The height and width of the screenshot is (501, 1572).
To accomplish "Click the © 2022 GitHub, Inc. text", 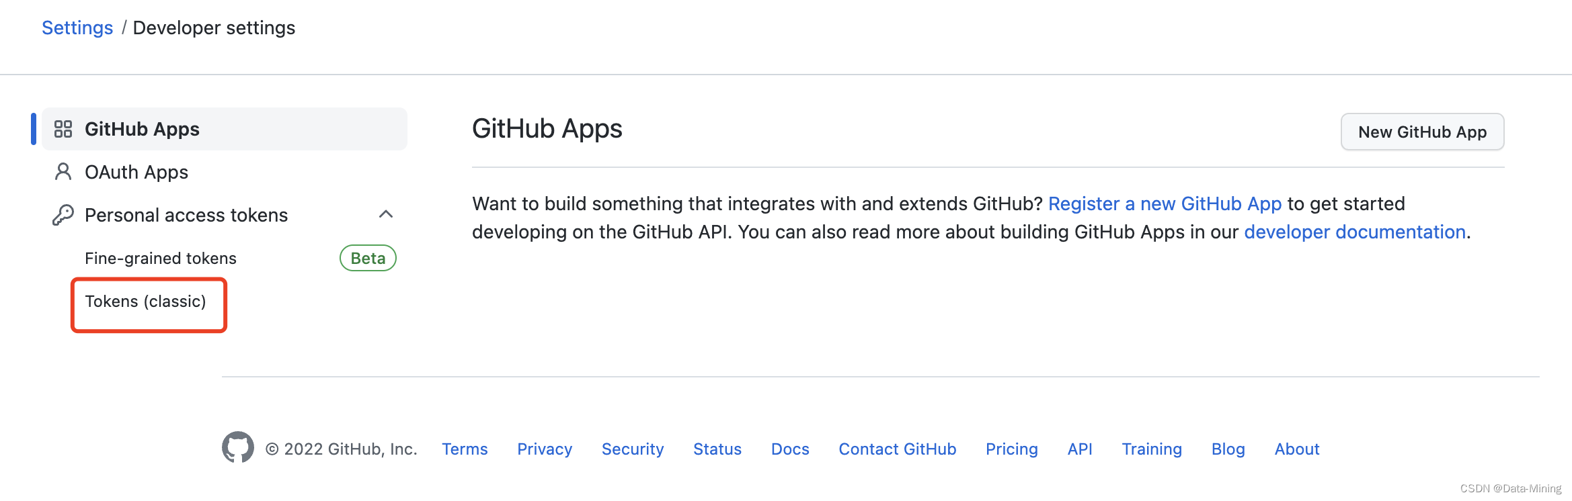I will (342, 449).
